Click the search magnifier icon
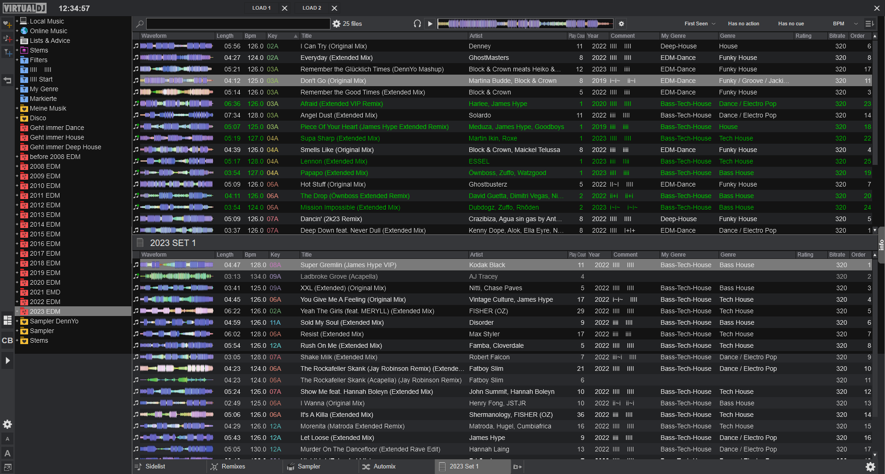This screenshot has height=474, width=885. click(x=140, y=23)
